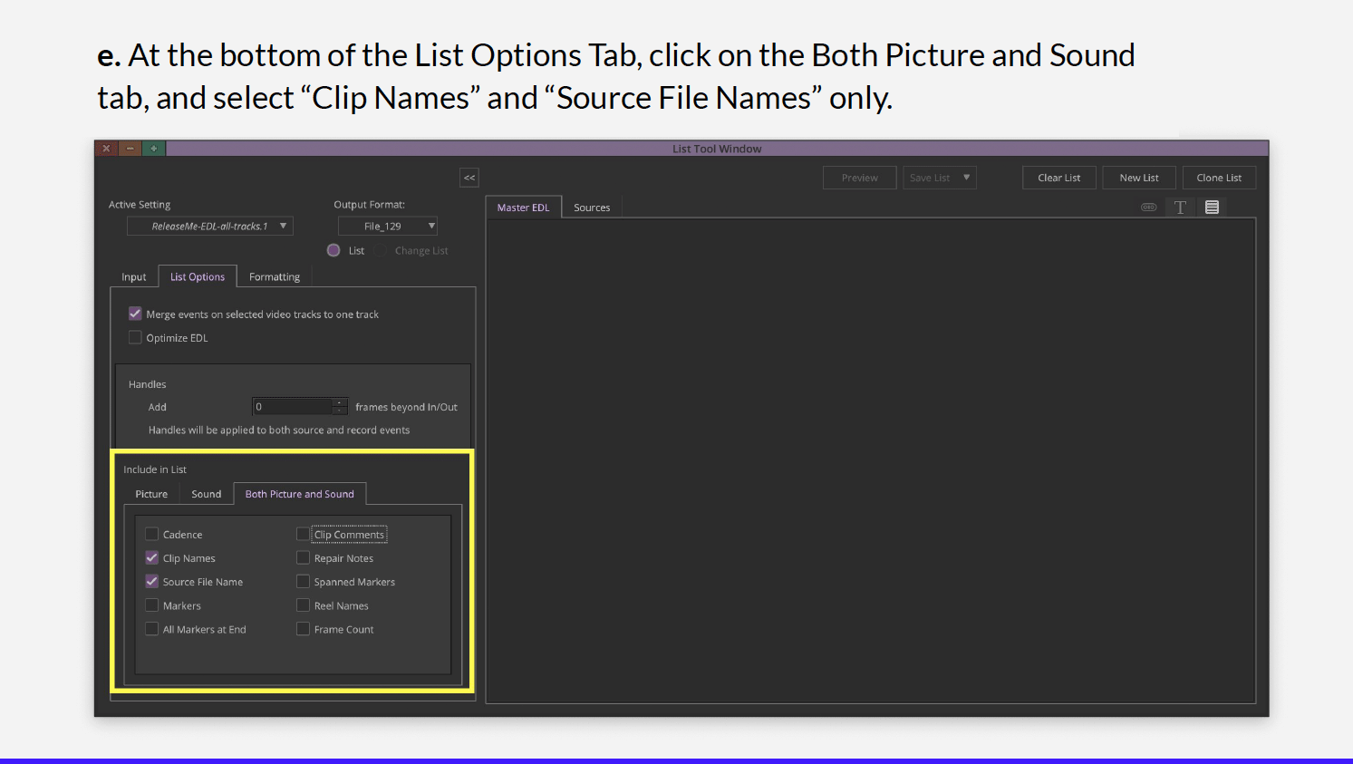Click the orange minimize window button
The image size is (1353, 764).
tap(130, 149)
